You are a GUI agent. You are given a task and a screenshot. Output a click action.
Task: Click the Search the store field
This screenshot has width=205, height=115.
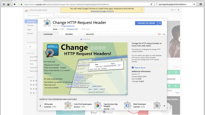(39, 16)
